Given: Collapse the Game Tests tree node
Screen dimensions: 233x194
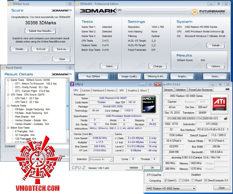Looking at the screenshot, I should click(x=8, y=80).
